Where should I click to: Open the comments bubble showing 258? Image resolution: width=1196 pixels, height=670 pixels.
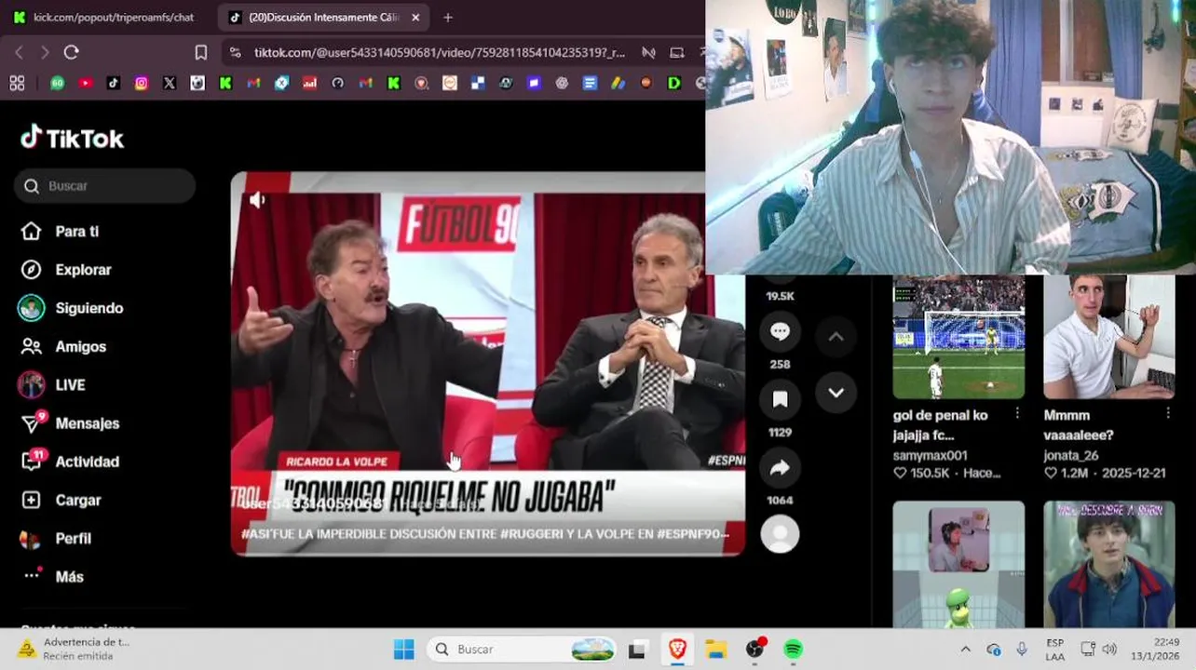(x=780, y=332)
